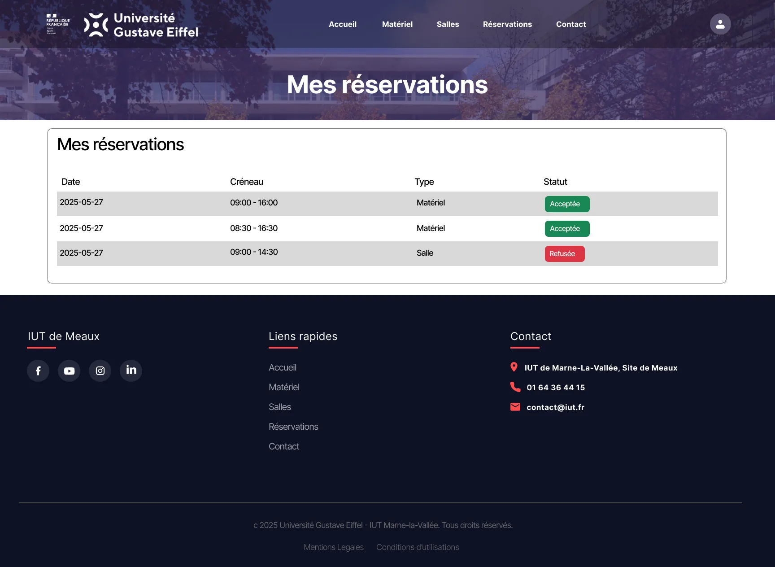Screen dimensions: 775x567
Task: Click the envelope mail icon in Contact
Action: (x=515, y=407)
